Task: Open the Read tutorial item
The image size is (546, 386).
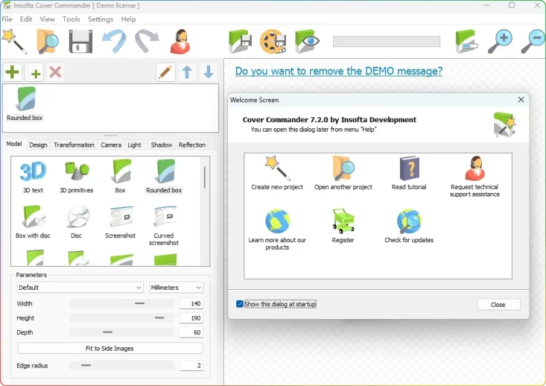Action: [409, 173]
